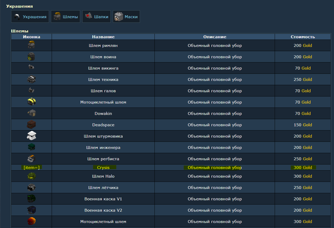The width and height of the screenshot is (334, 228).
Task: Click the [item=] placeholder text
Action: [31, 168]
